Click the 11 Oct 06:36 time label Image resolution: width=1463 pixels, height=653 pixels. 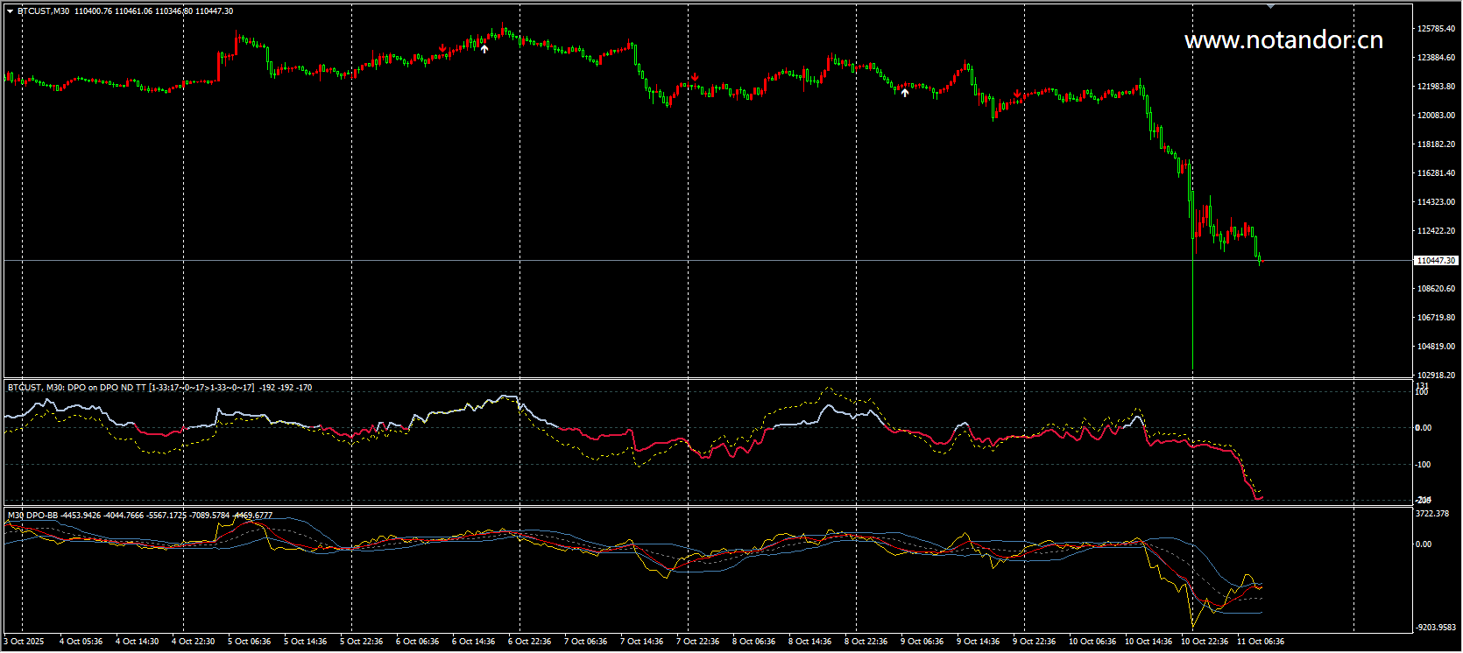coord(1261,642)
